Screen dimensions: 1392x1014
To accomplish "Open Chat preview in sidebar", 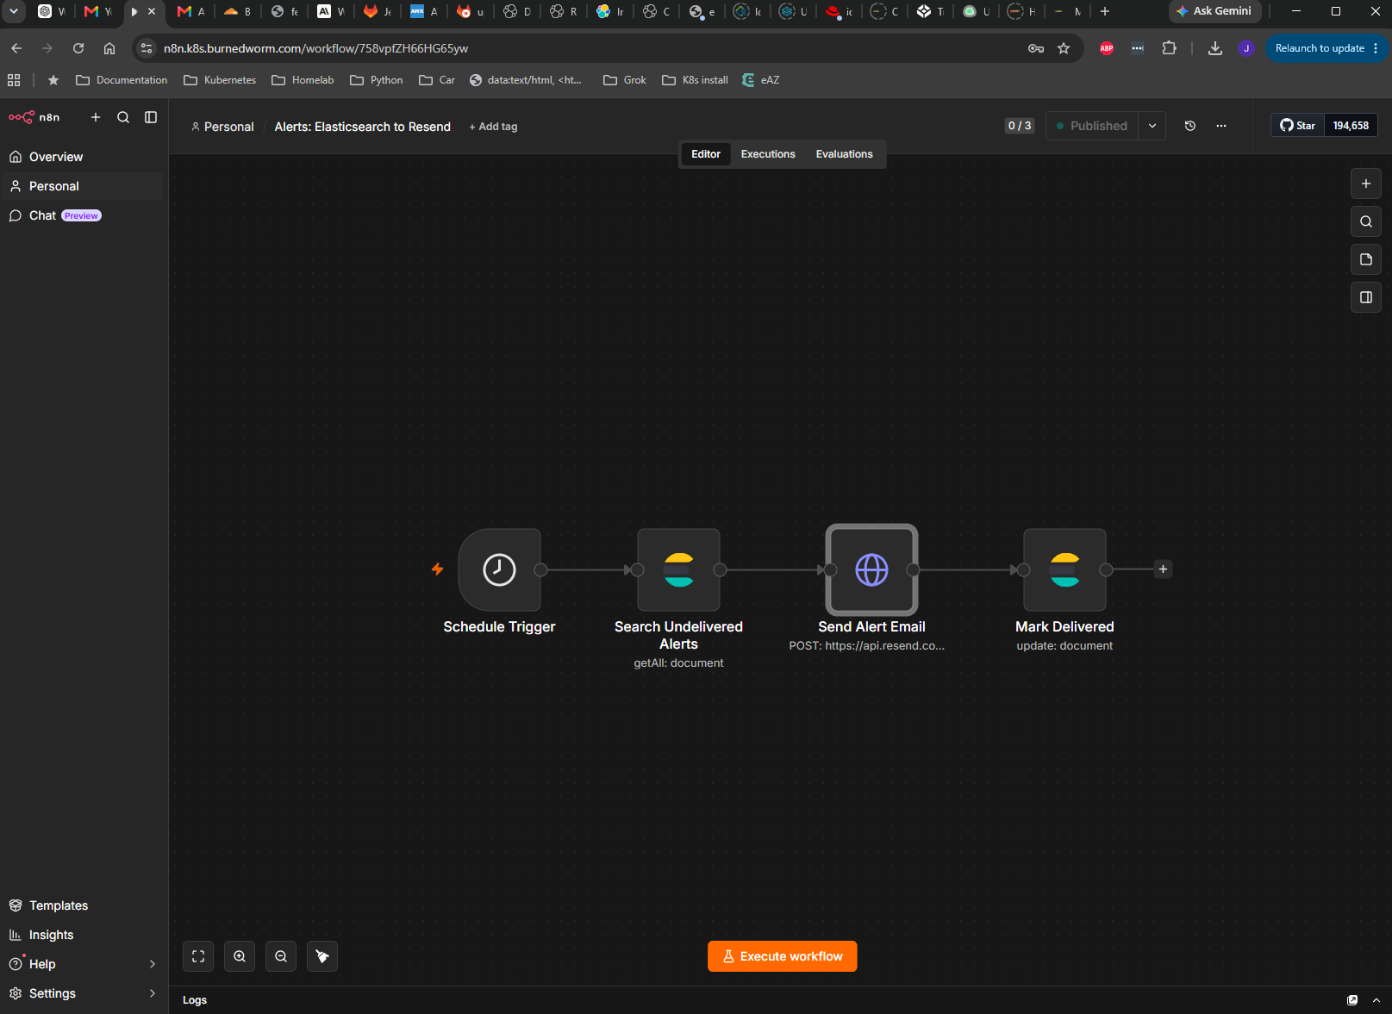I will [x=82, y=215].
